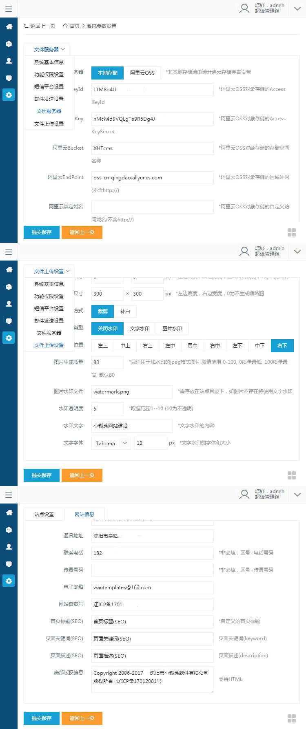Image resolution: width=306 pixels, height=729 pixels.
Task: Click user sidebar icon on the 文件服务器 page
Action: 9,61
